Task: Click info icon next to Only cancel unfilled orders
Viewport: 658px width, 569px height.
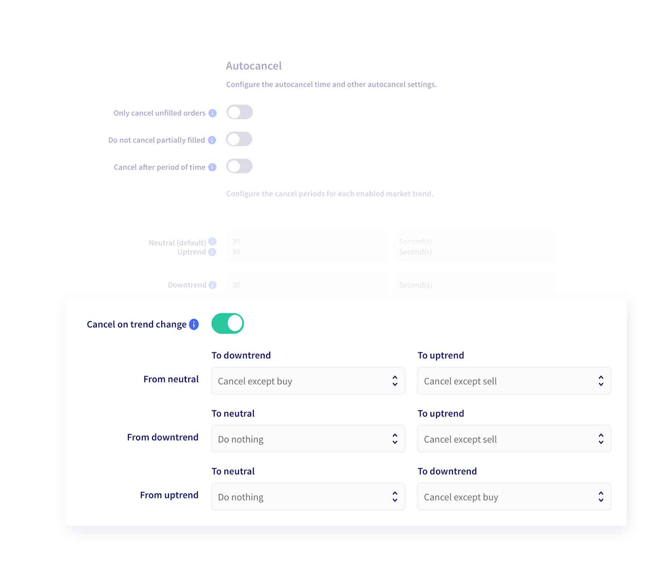Action: [212, 113]
